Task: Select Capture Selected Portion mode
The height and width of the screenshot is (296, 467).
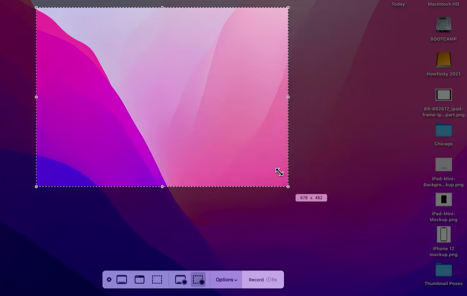Action: [x=157, y=280]
